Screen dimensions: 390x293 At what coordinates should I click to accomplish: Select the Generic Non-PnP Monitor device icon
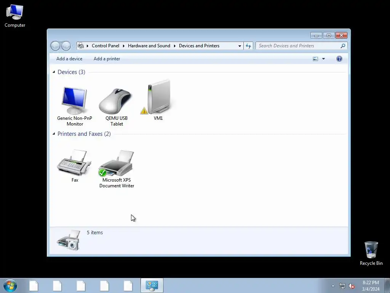tap(74, 100)
